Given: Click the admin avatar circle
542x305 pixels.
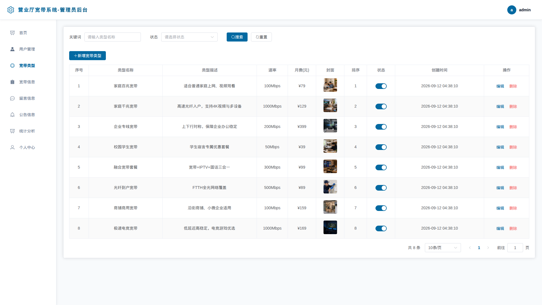Looking at the screenshot, I should point(512,10).
